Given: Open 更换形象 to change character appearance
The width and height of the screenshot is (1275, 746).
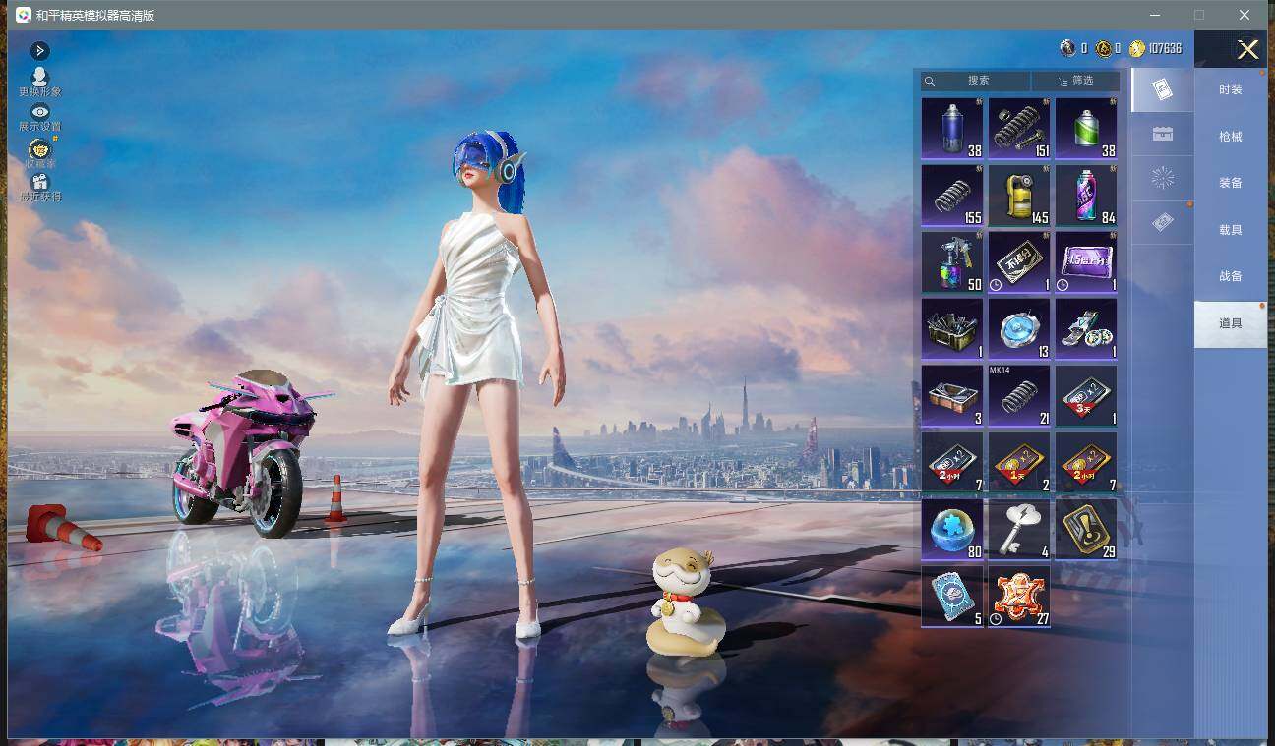Looking at the screenshot, I should click(39, 83).
